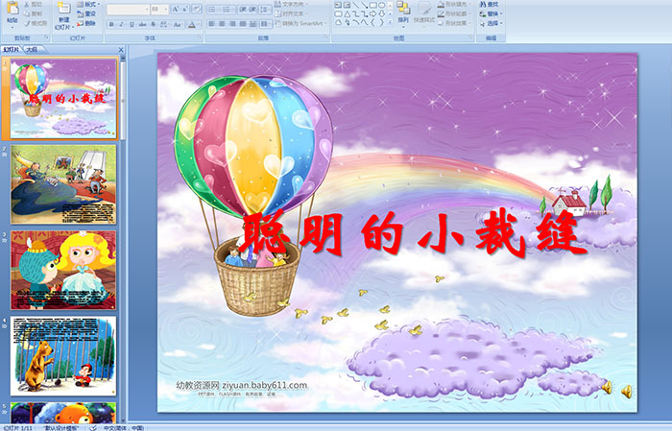The height and width of the screenshot is (431, 672).
Task: Center align the text
Action: (222, 24)
